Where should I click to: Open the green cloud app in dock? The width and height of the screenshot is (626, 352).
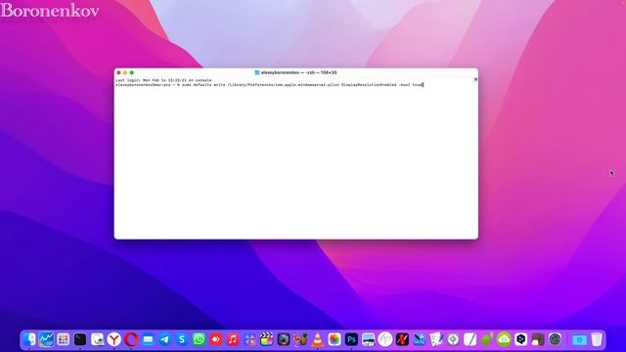pyautogui.click(x=504, y=339)
